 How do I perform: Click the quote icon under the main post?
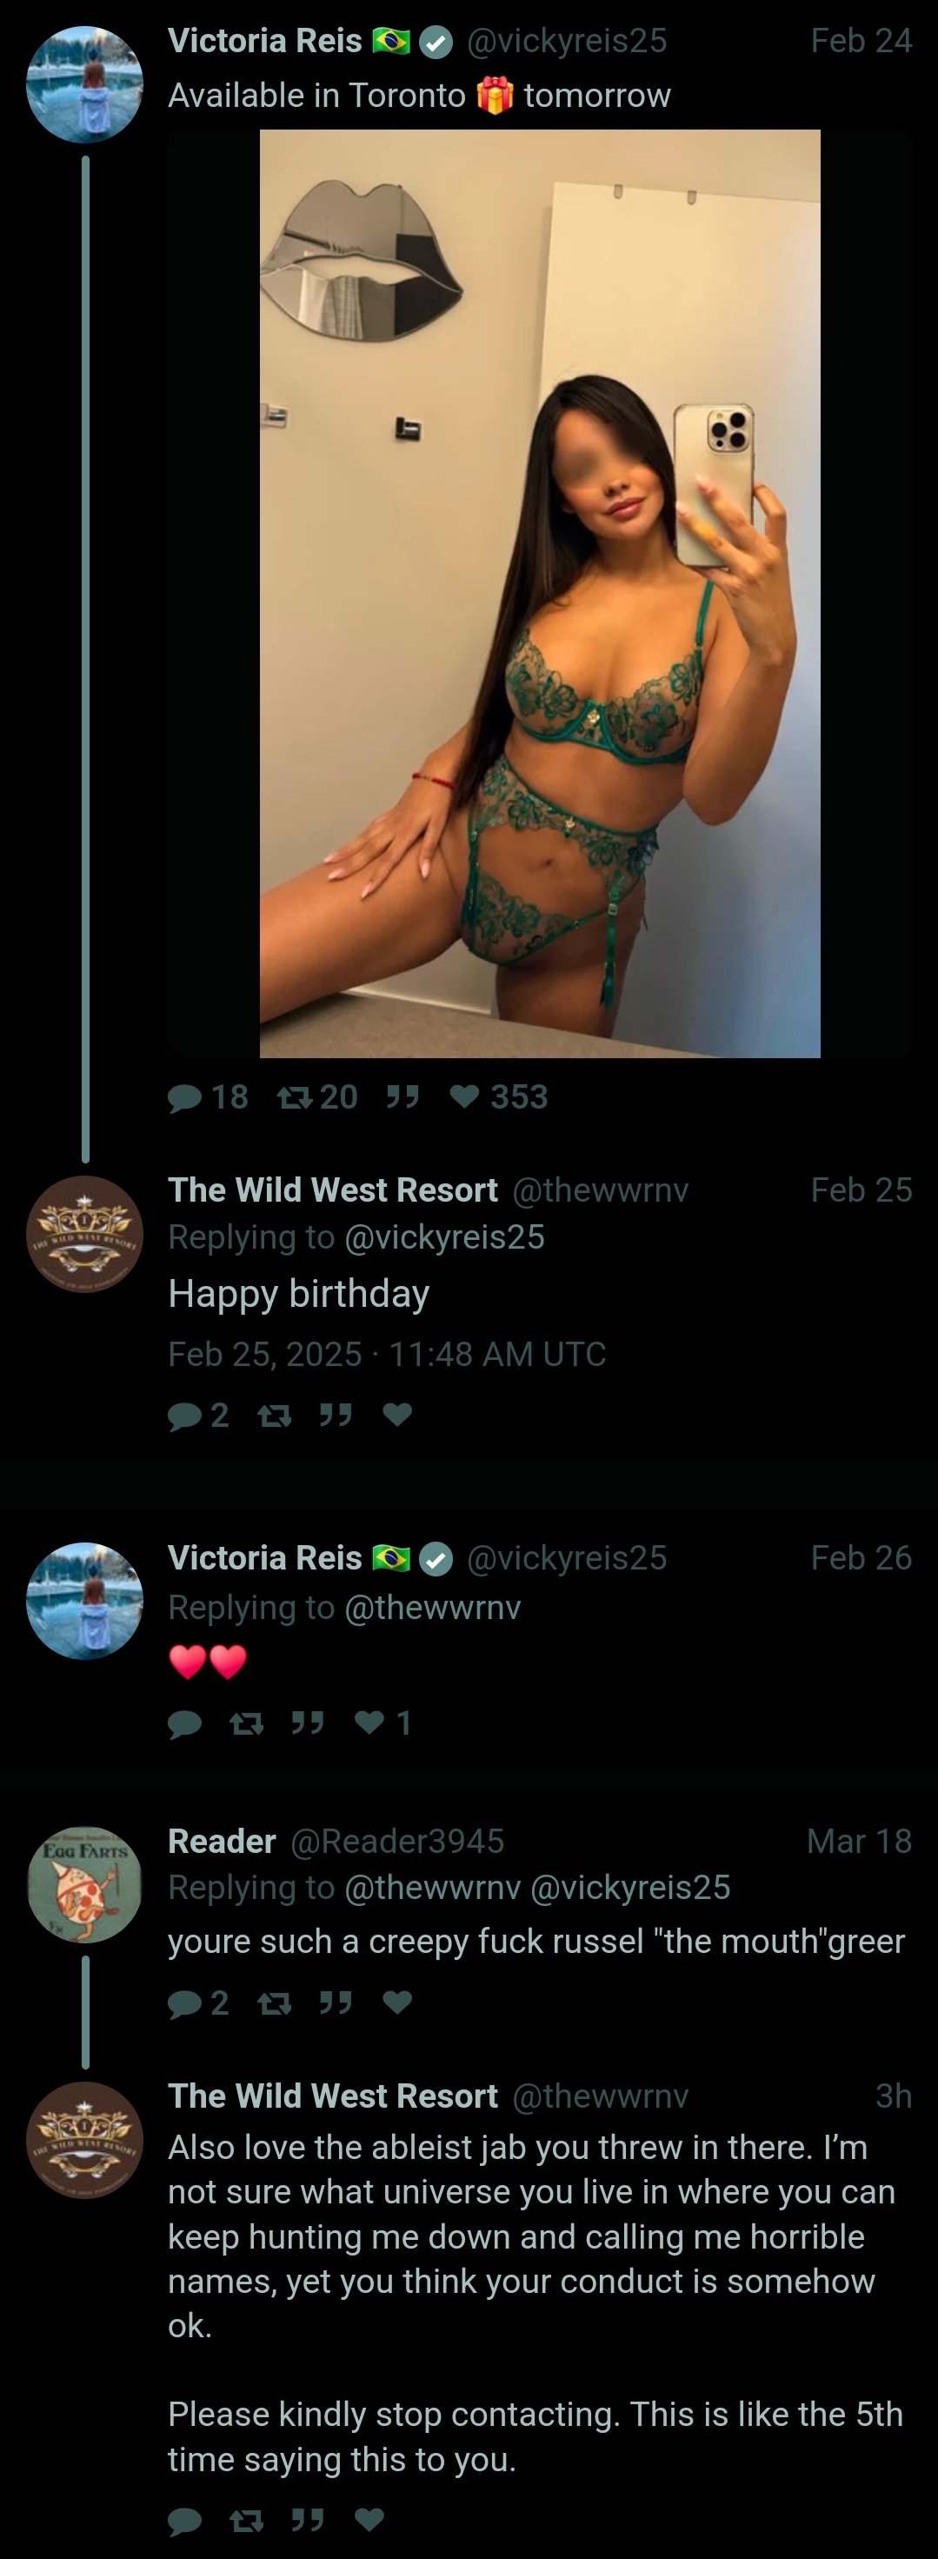tap(402, 1096)
